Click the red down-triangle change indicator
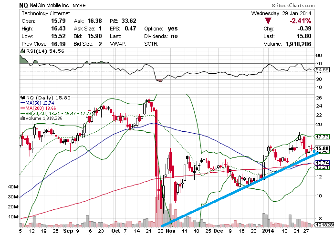This screenshot has height=235, width=334. pyautogui.click(x=268, y=21)
